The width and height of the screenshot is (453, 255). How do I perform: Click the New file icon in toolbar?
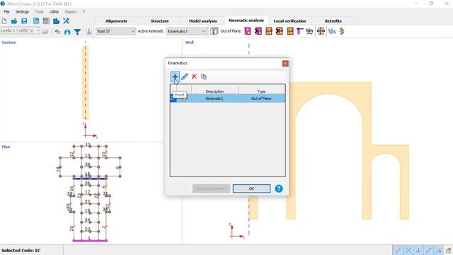click(x=4, y=21)
